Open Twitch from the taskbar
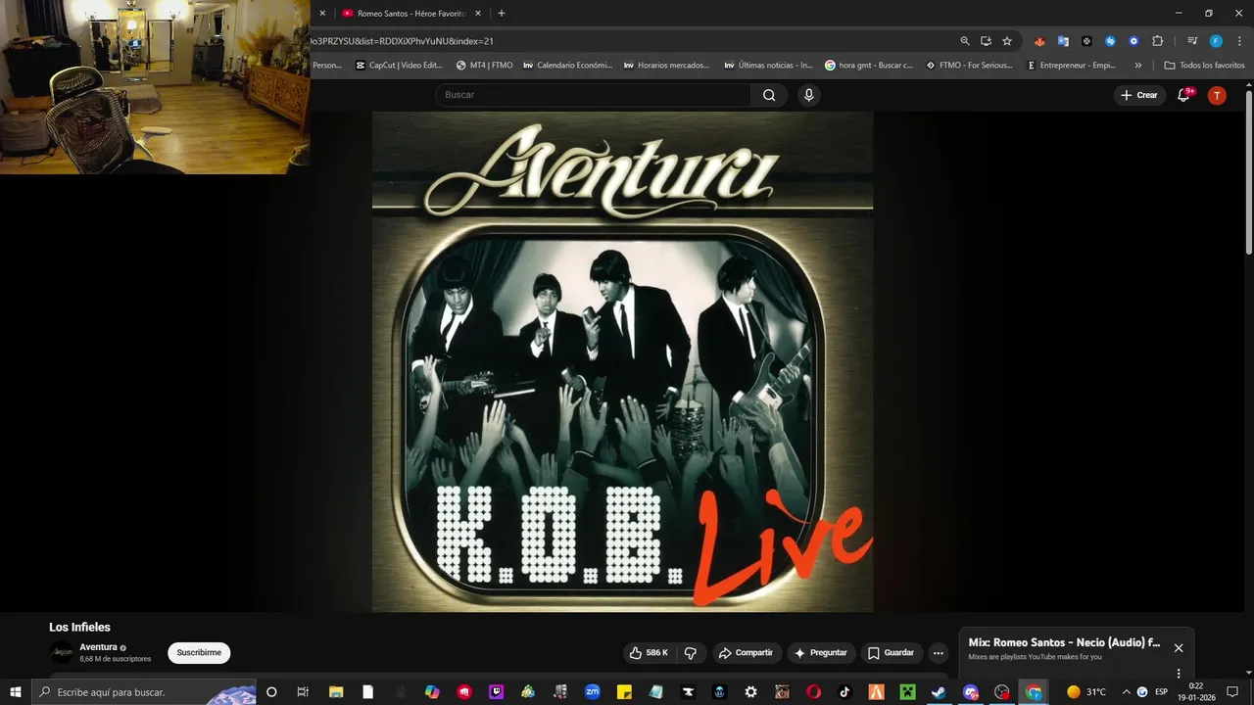This screenshot has height=705, width=1254. [x=496, y=692]
